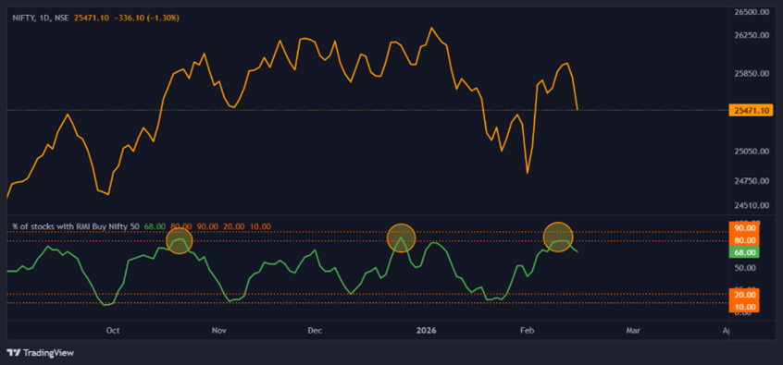Click the green 68.00 value in indicator legend

154,226
